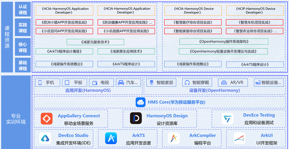Click the ArkUI logo icon
Image resolution: width=289 pixels, height=149 pixels.
[239, 138]
